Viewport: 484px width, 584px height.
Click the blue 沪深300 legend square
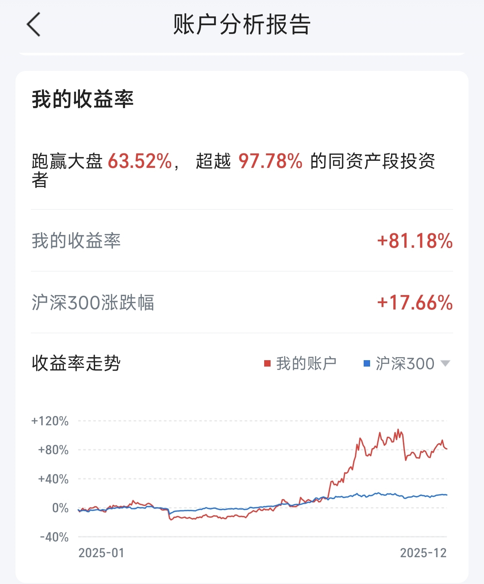pyautogui.click(x=367, y=363)
